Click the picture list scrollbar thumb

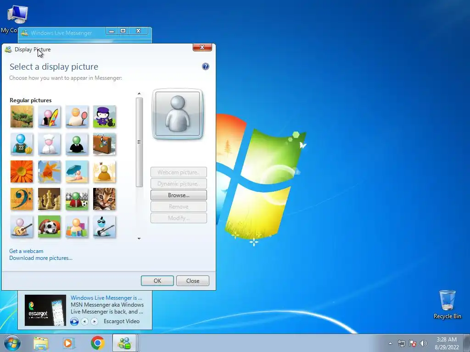pyautogui.click(x=139, y=142)
